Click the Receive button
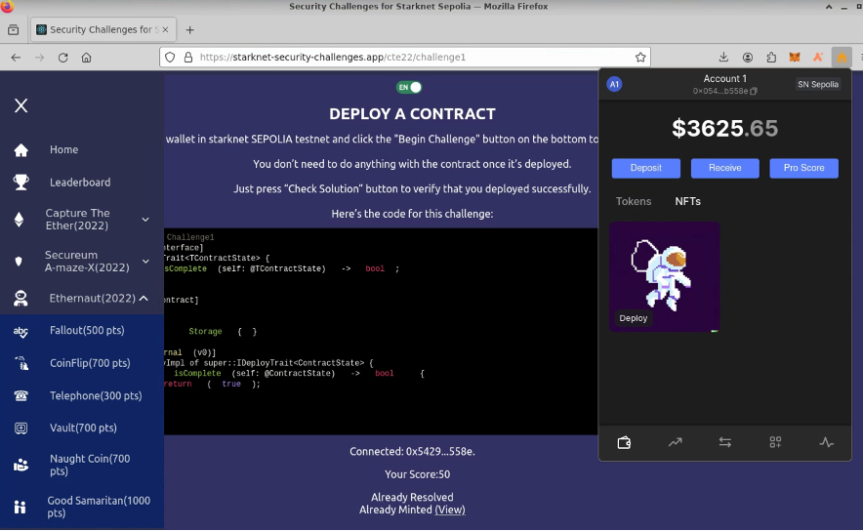The width and height of the screenshot is (863, 531). coord(724,168)
